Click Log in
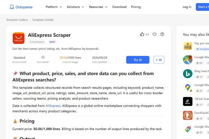This screenshot has width=209, height=139. point(187,7)
